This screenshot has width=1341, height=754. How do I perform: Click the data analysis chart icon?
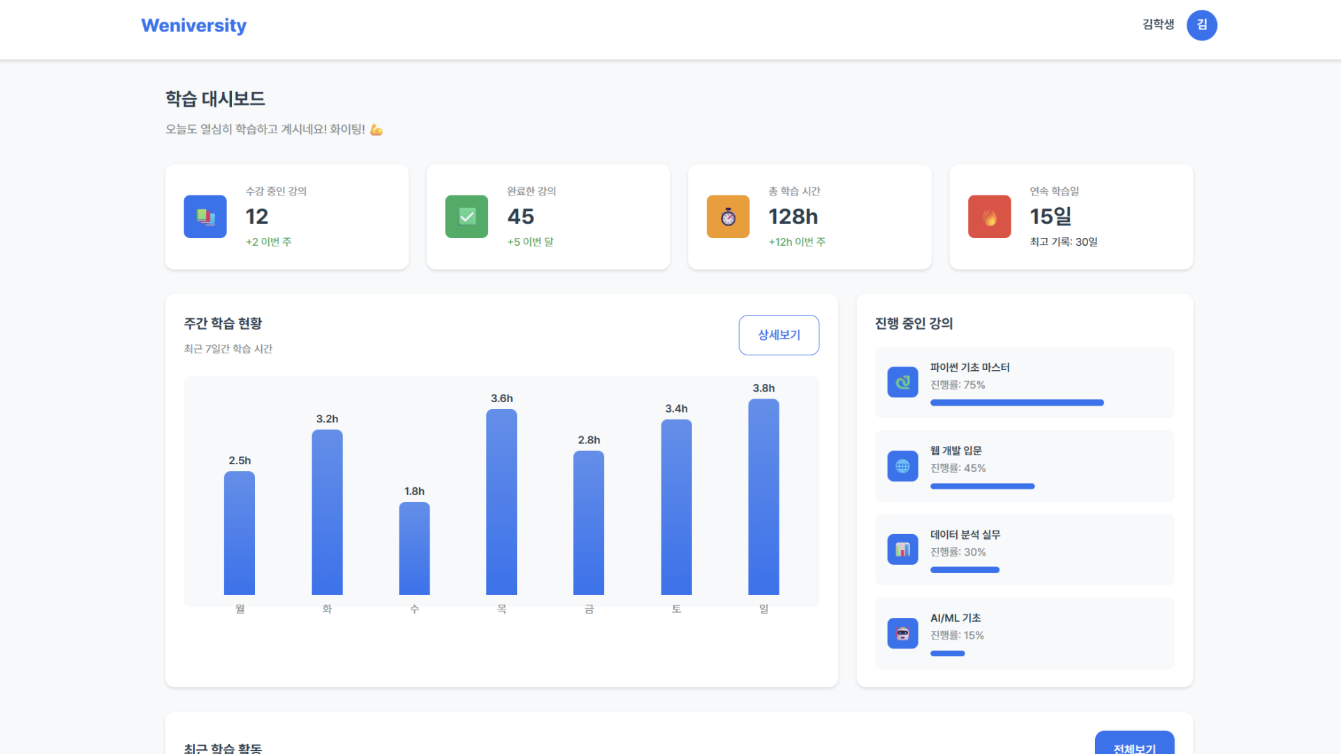coord(902,549)
